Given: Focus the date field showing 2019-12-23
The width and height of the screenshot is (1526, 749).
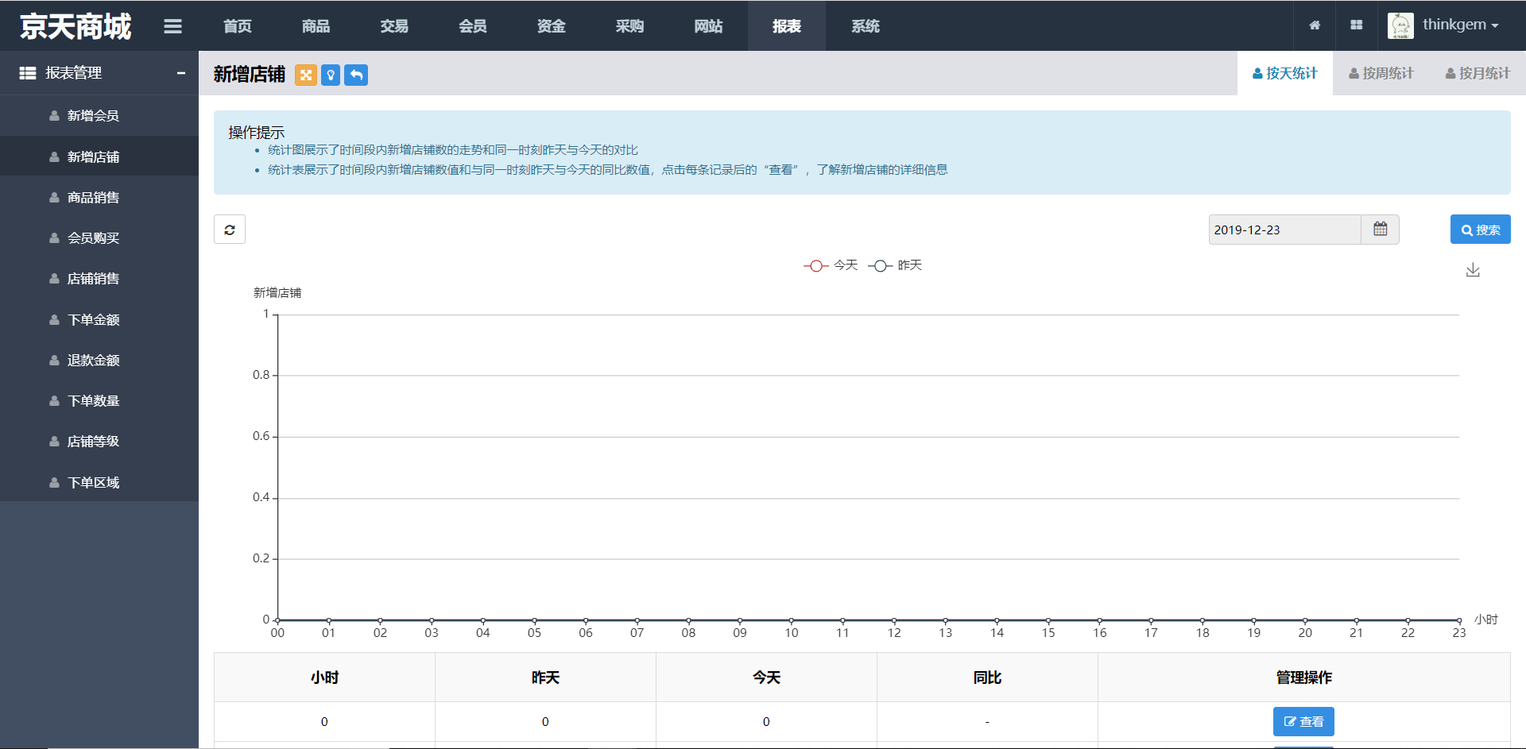Looking at the screenshot, I should tap(1284, 230).
